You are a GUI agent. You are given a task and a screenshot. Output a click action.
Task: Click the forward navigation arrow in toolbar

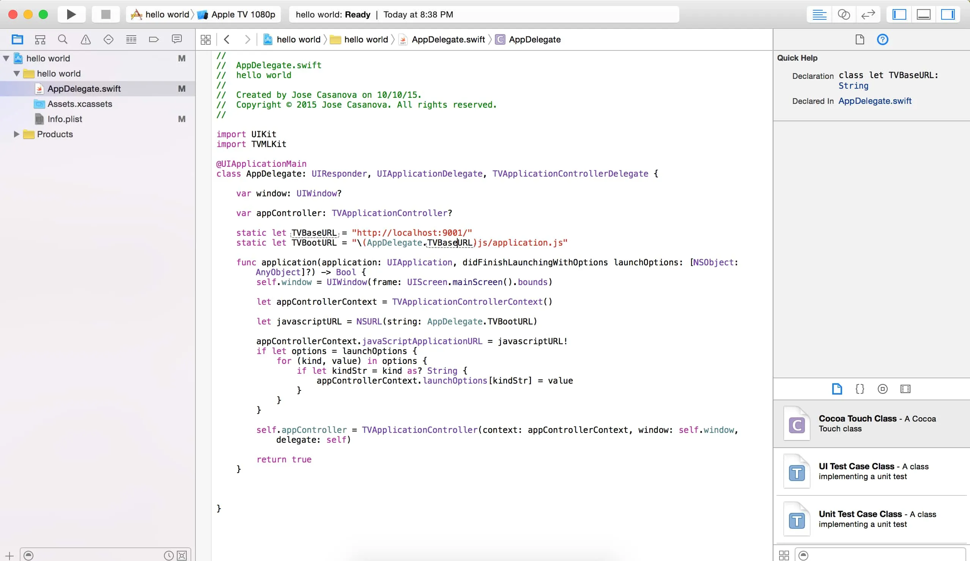tap(247, 39)
